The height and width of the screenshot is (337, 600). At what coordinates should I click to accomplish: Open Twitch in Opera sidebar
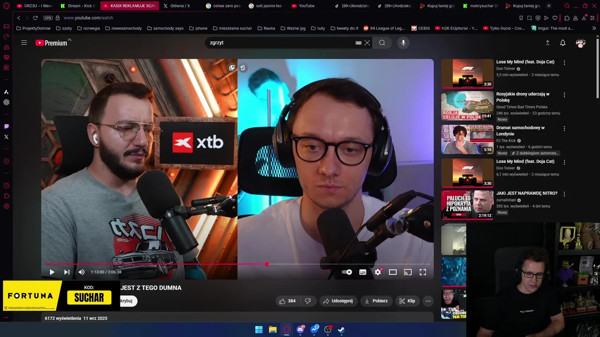point(6,126)
